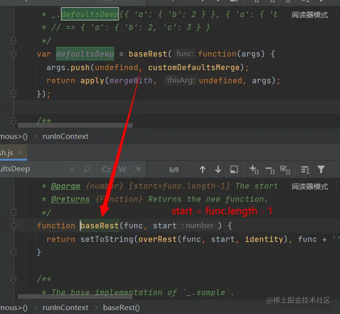Open the search filter funnel

pyautogui.click(x=321, y=169)
